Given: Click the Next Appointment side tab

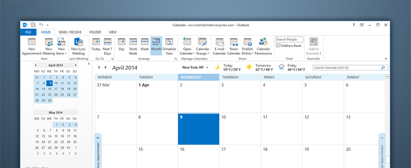Looking at the screenshot, I should pos(382,151).
